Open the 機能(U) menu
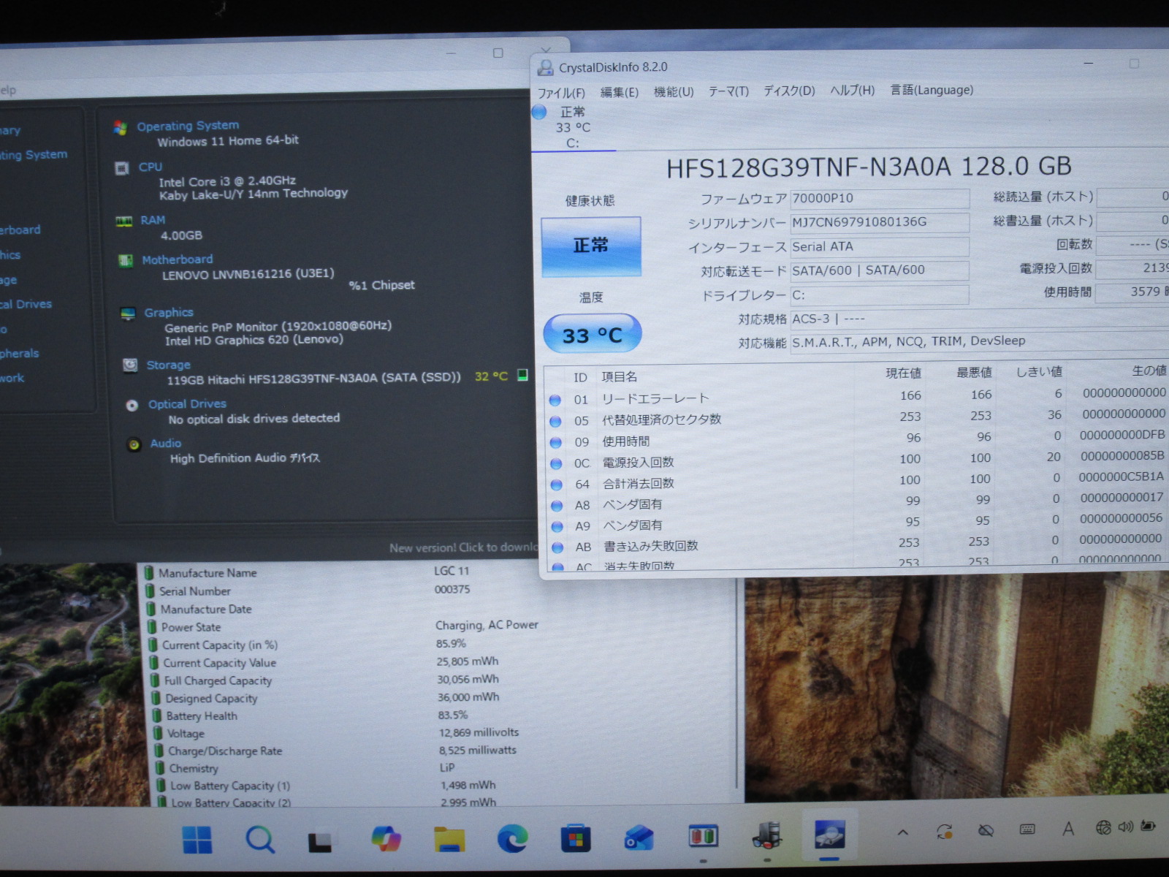Screen dimensions: 1169x877 point(673,92)
